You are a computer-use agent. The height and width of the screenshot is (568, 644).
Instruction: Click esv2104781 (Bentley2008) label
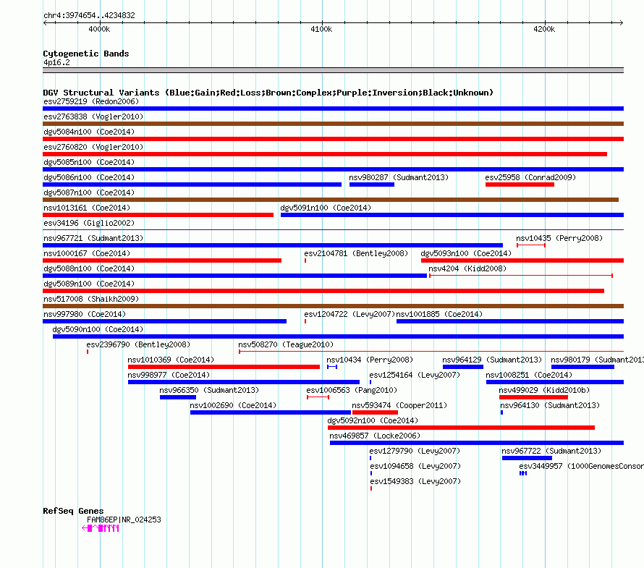coord(356,253)
